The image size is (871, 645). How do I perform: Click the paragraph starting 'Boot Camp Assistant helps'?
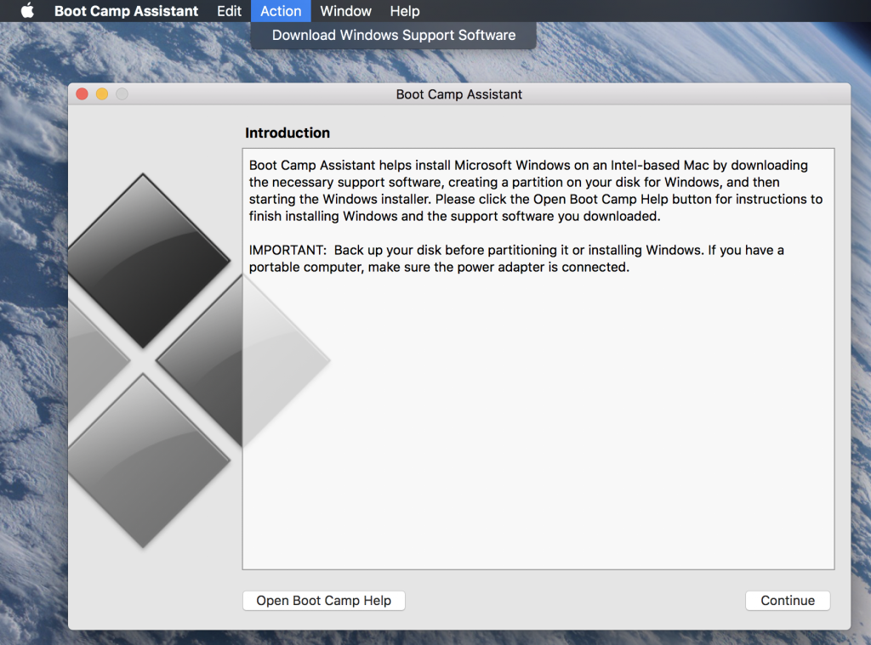coord(536,190)
